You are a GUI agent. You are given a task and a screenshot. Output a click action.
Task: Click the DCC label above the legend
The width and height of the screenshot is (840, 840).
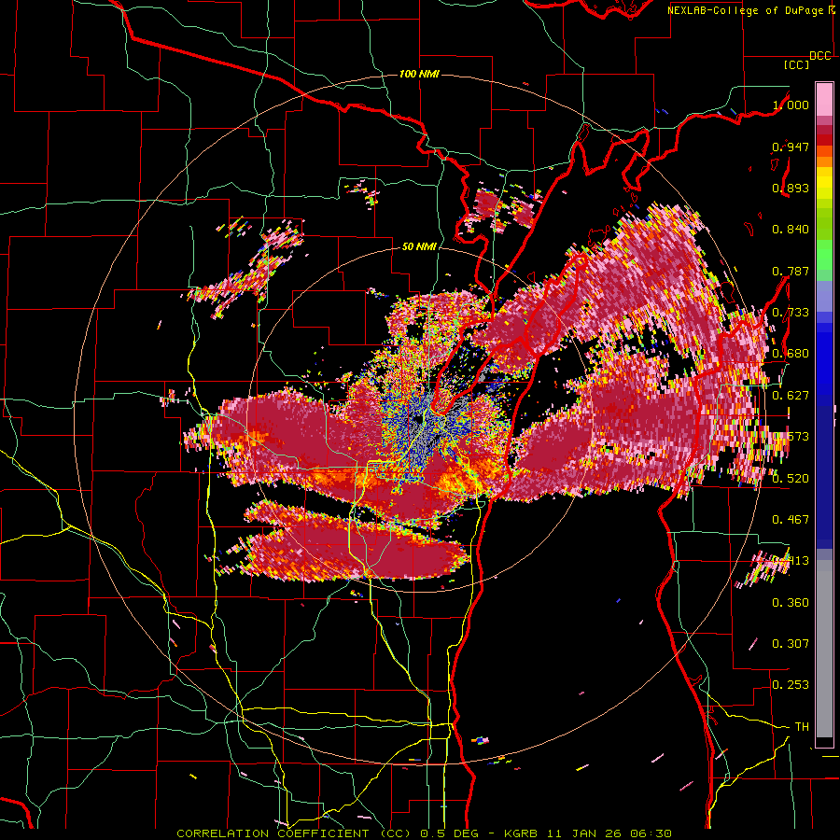click(x=819, y=56)
